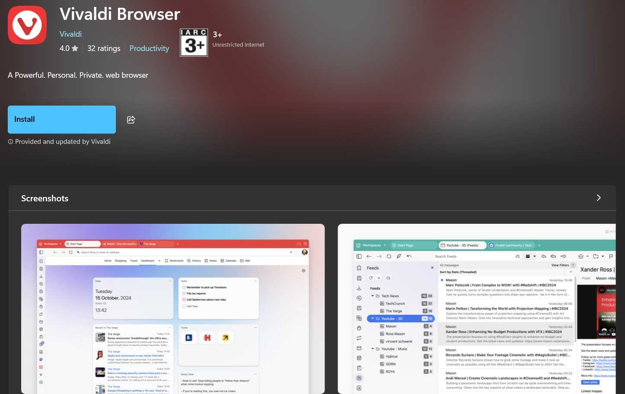Open the Feeds reader screenshot thumbnail
Image resolution: width=625 pixels, height=394 pixels.
pyautogui.click(x=477, y=309)
